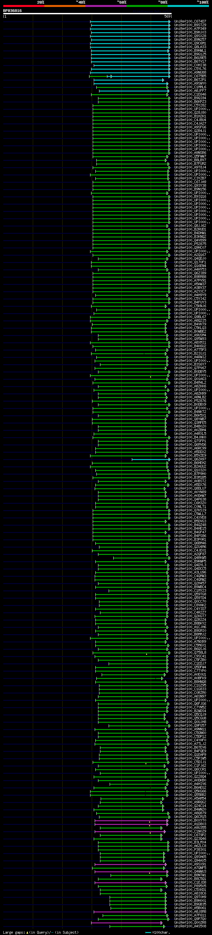The image size is (212, 935).
Task: Select the UniRef100_B7FUM2 label
Action: click(190, 164)
